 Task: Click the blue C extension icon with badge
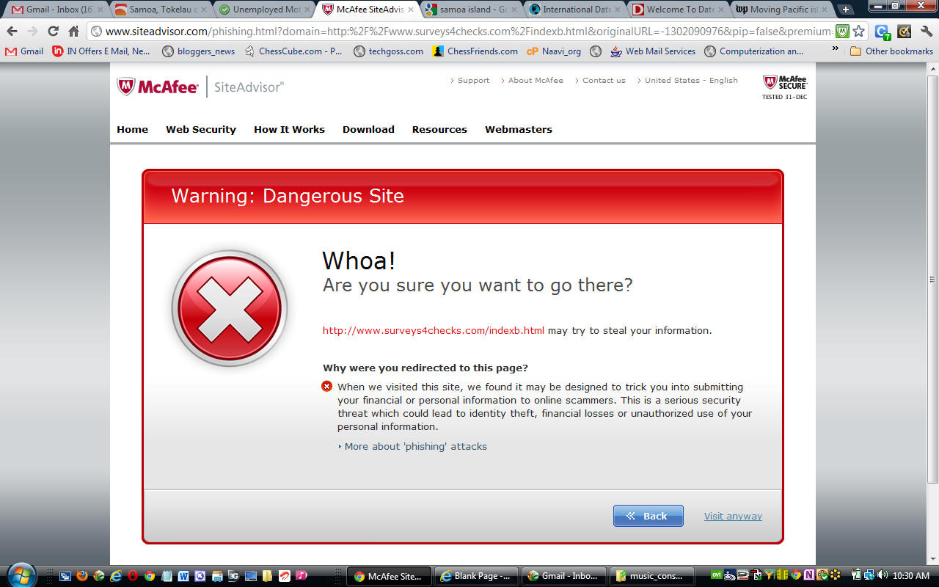click(x=883, y=32)
